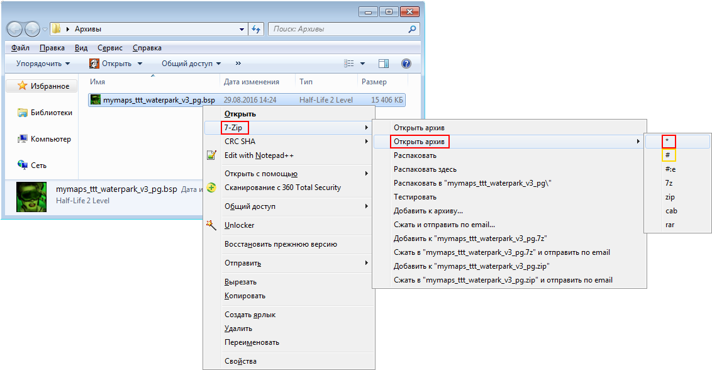Select the 7-Zip context menu entry
712x370 pixels.
(289, 128)
